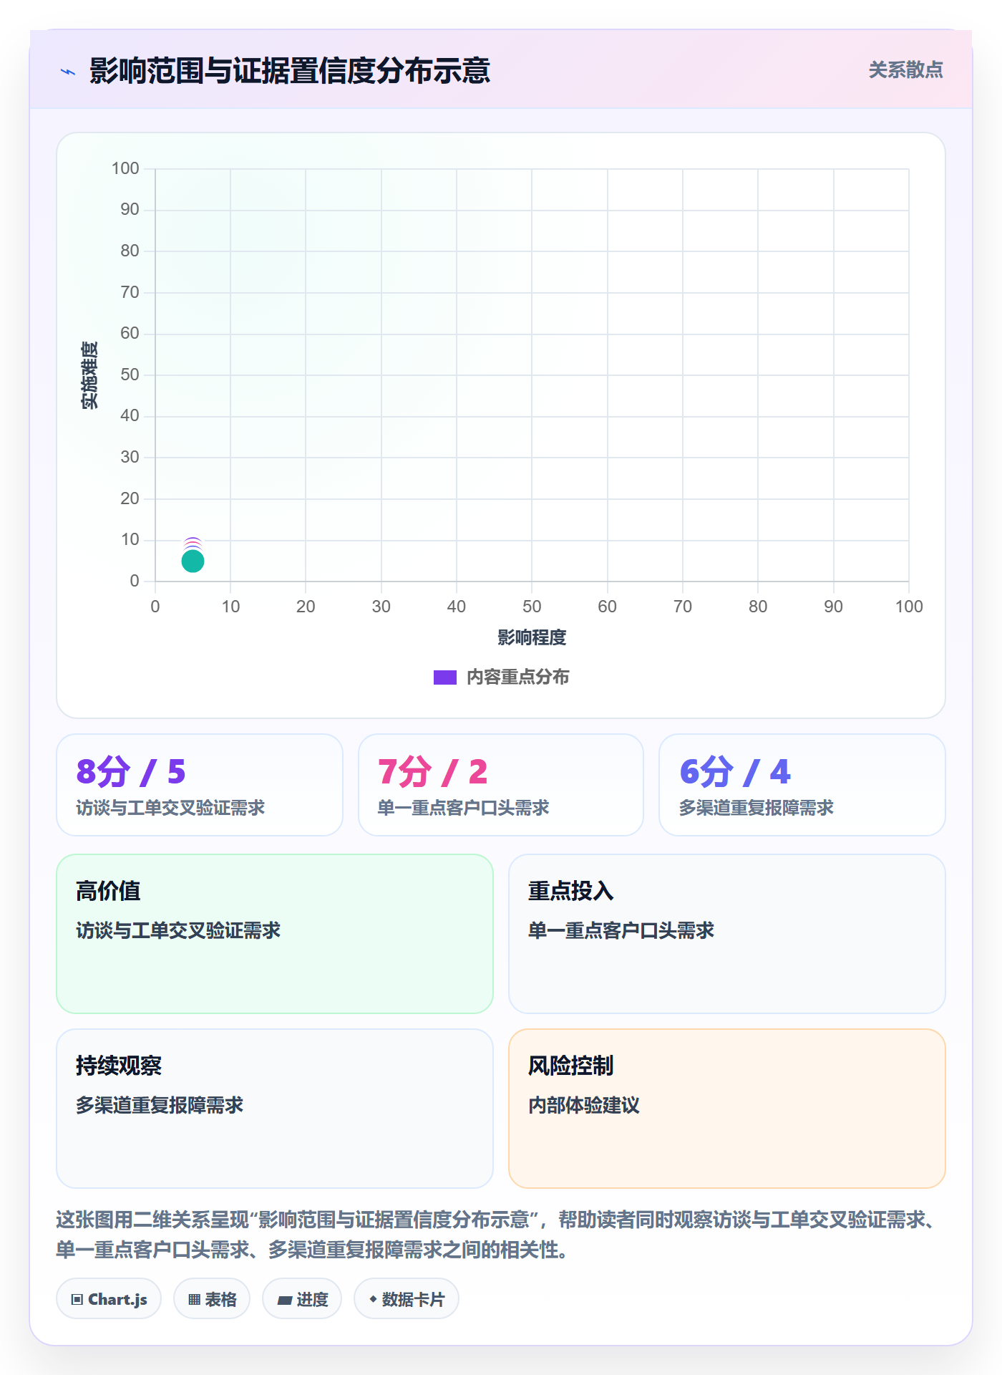Click the "重点投入" quadrant heading
This screenshot has height=1375, width=1002.
coord(571,891)
